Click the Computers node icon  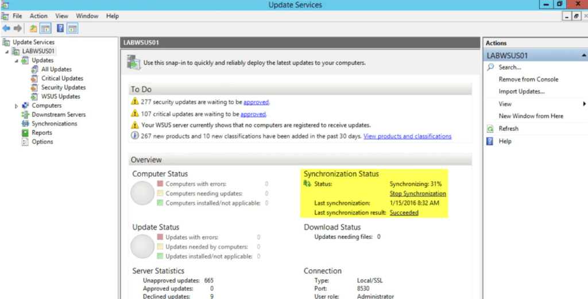(x=25, y=106)
